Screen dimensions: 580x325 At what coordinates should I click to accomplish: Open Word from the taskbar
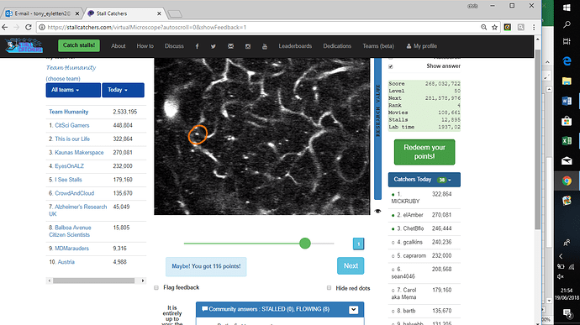click(x=567, y=101)
